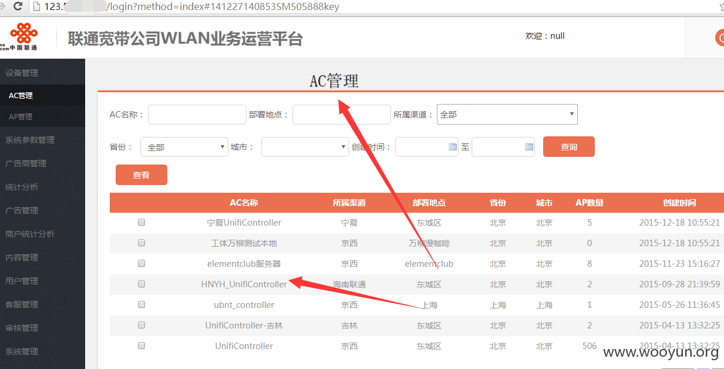
Task: Open the 所属渠道 dropdown
Action: (x=507, y=115)
